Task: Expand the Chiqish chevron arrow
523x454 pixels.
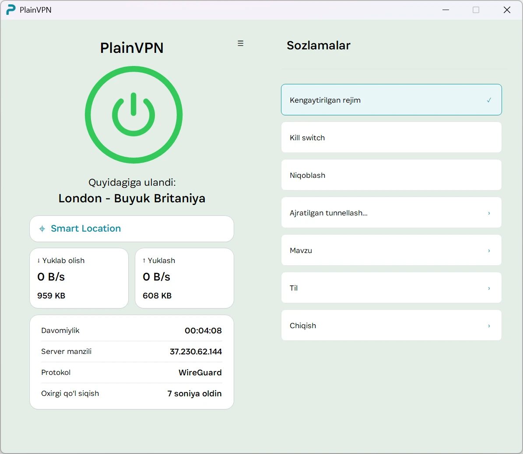Action: click(x=489, y=326)
